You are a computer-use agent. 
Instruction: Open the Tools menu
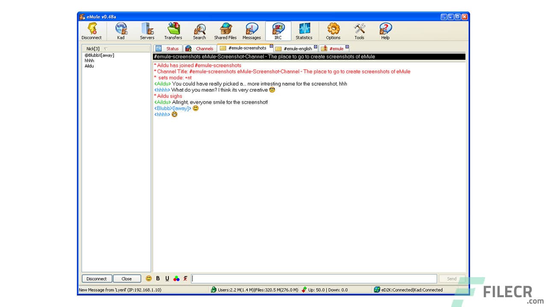point(359,31)
